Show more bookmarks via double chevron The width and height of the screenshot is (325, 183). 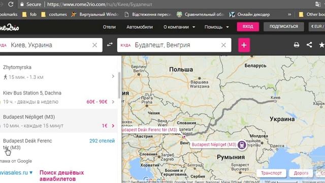click(x=289, y=14)
